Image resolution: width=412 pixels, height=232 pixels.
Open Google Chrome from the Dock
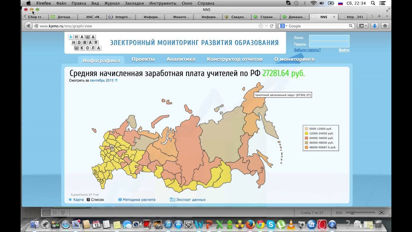260,224
